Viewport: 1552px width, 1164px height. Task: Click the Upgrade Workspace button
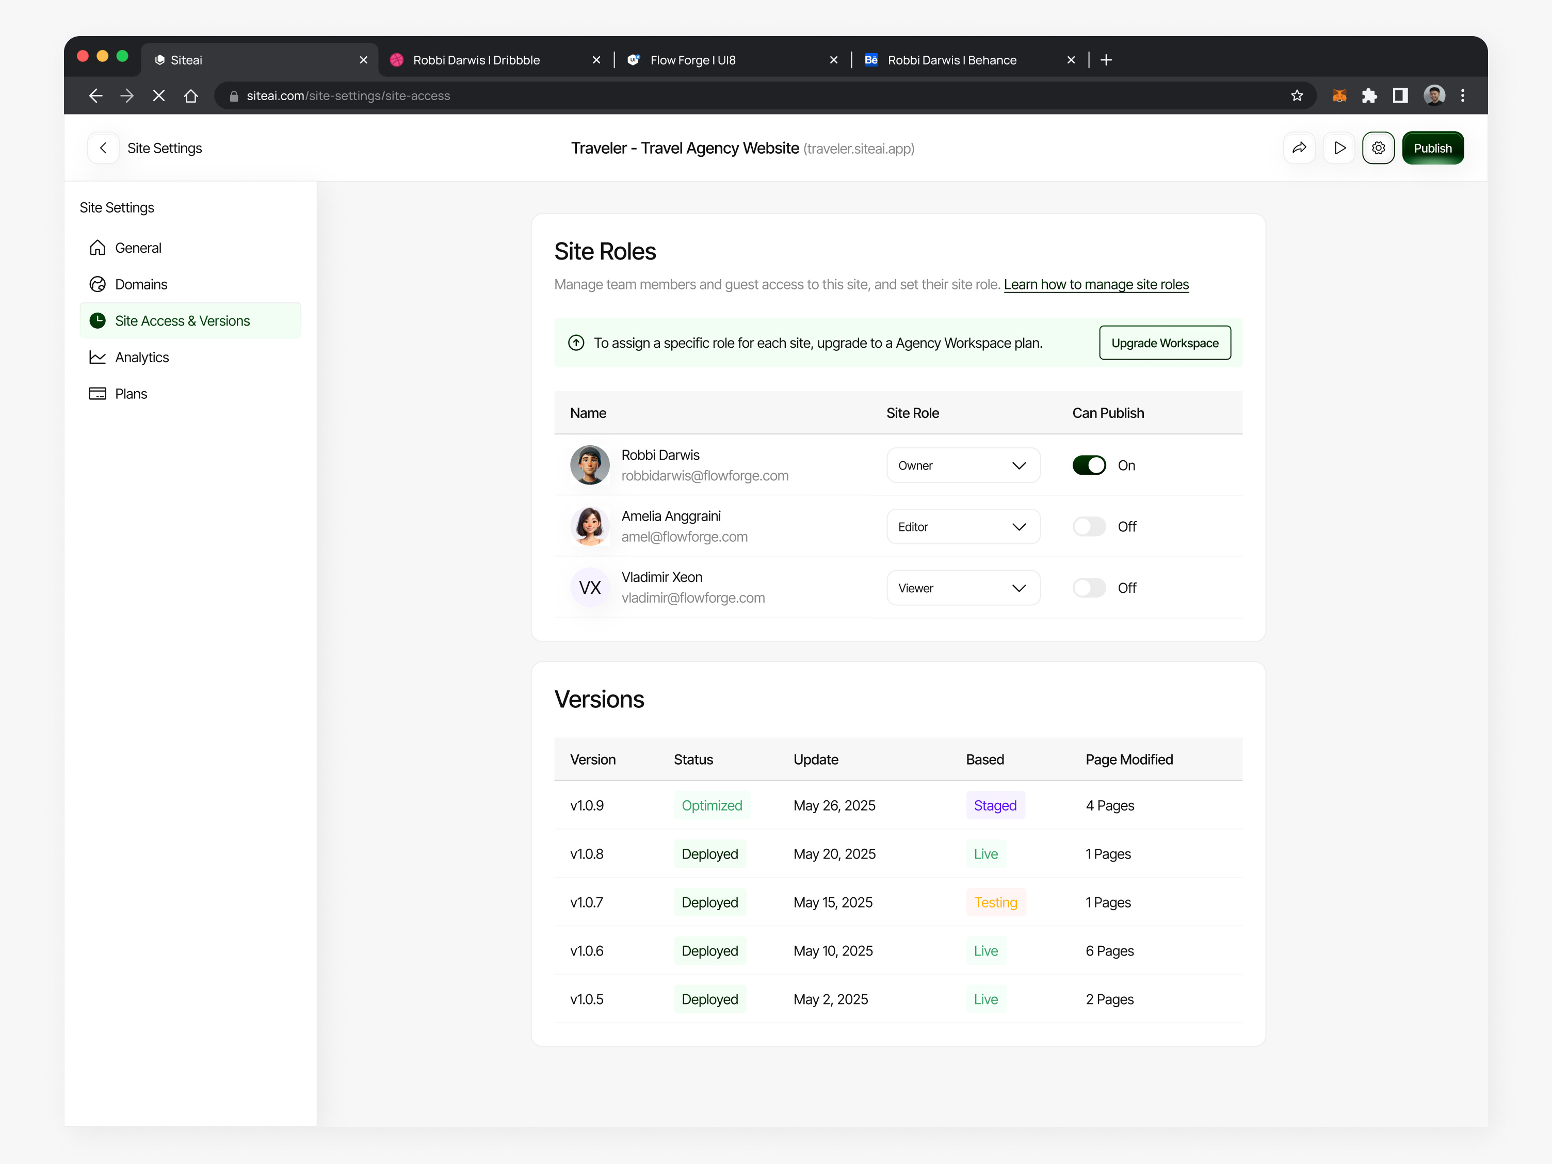(1165, 343)
